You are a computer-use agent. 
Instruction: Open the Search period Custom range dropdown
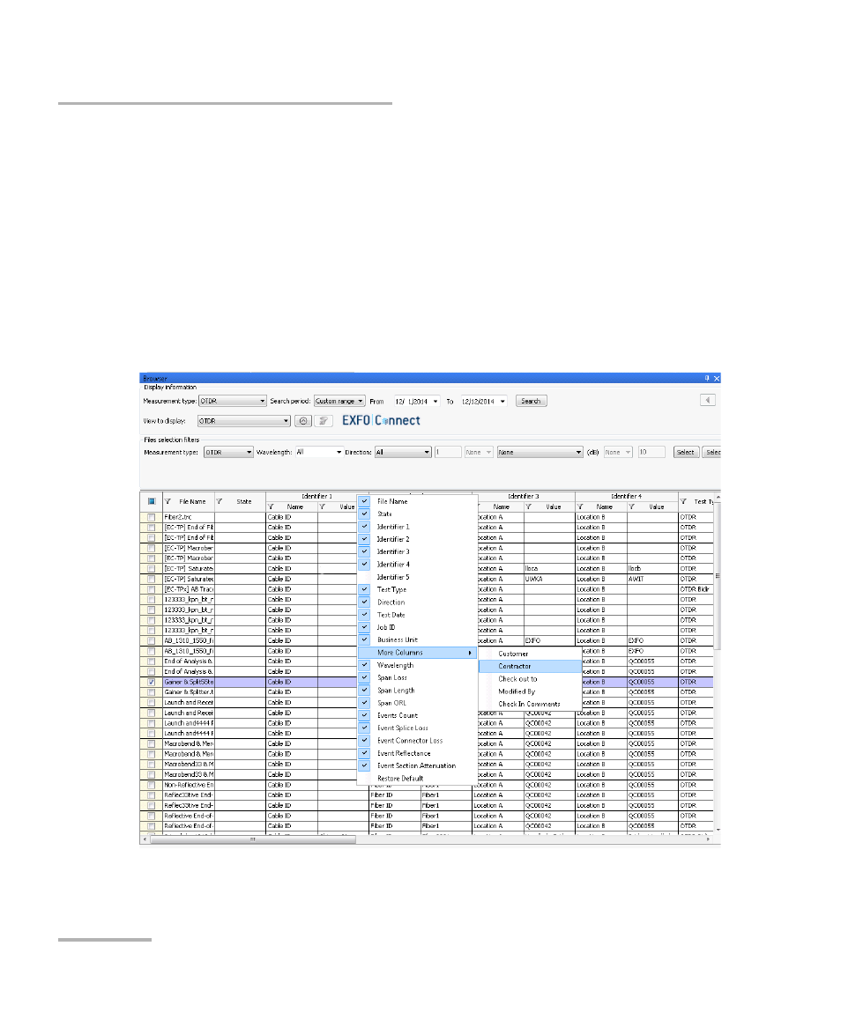(x=339, y=401)
